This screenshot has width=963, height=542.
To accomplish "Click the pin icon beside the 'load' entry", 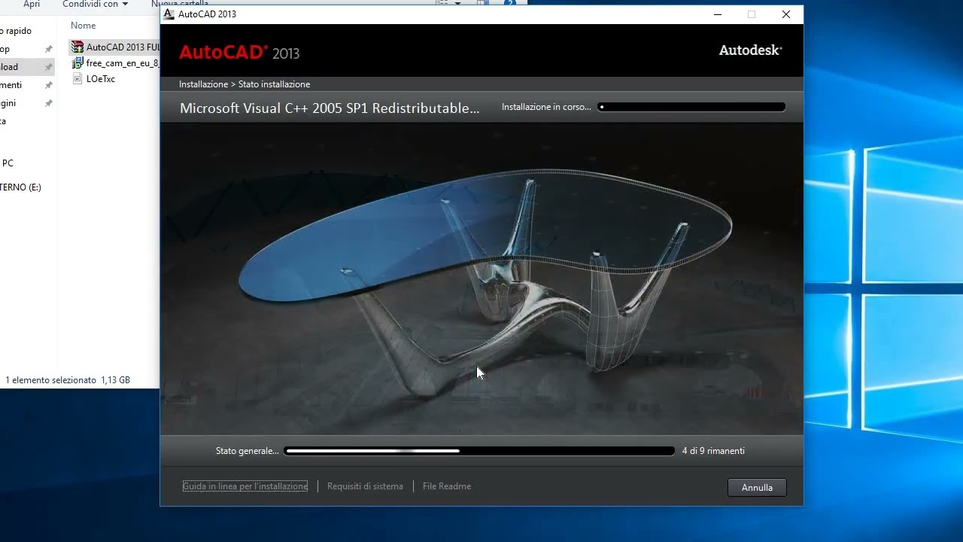I will [49, 67].
